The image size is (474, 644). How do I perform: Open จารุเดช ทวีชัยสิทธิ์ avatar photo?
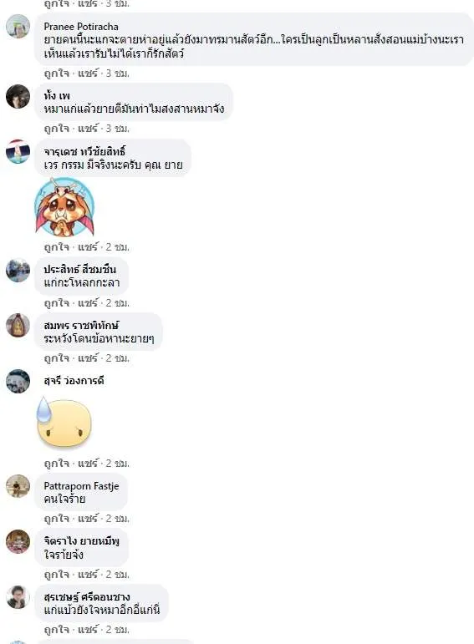pyautogui.click(x=18, y=151)
